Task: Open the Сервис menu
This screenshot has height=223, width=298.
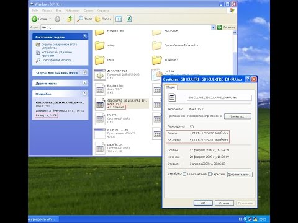Action: pos(88,11)
